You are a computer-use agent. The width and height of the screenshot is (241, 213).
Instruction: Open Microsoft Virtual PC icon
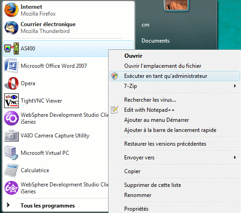click(x=11, y=153)
